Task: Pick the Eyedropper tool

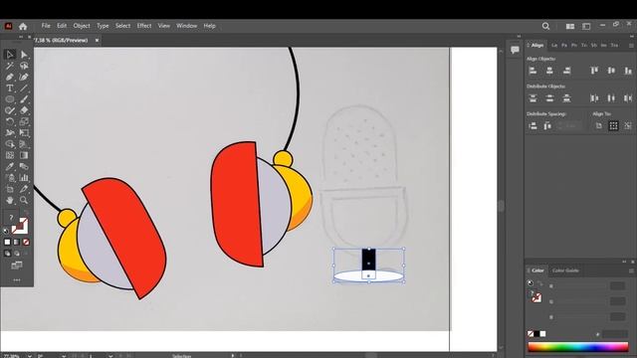Action: [10, 166]
